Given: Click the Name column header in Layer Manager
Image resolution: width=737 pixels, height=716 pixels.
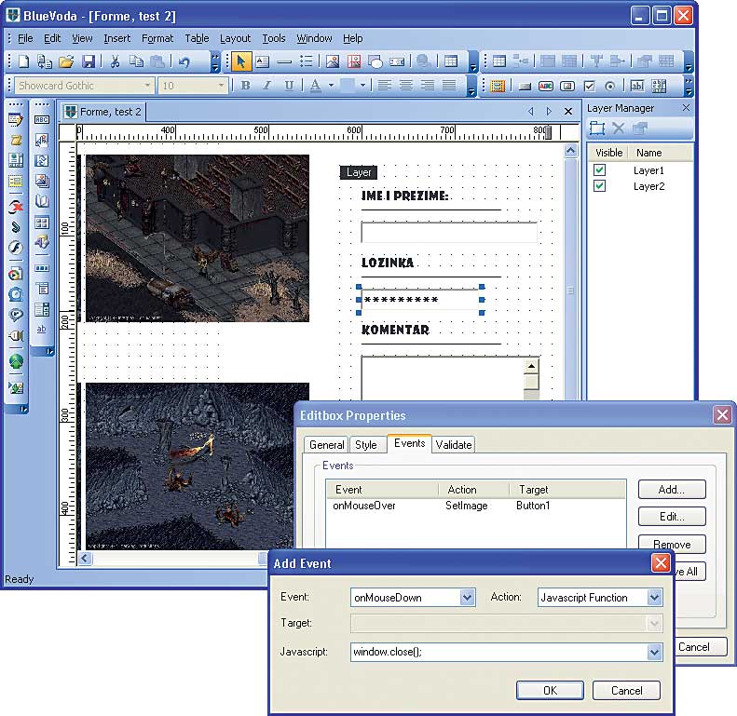Looking at the screenshot, I should [648, 153].
